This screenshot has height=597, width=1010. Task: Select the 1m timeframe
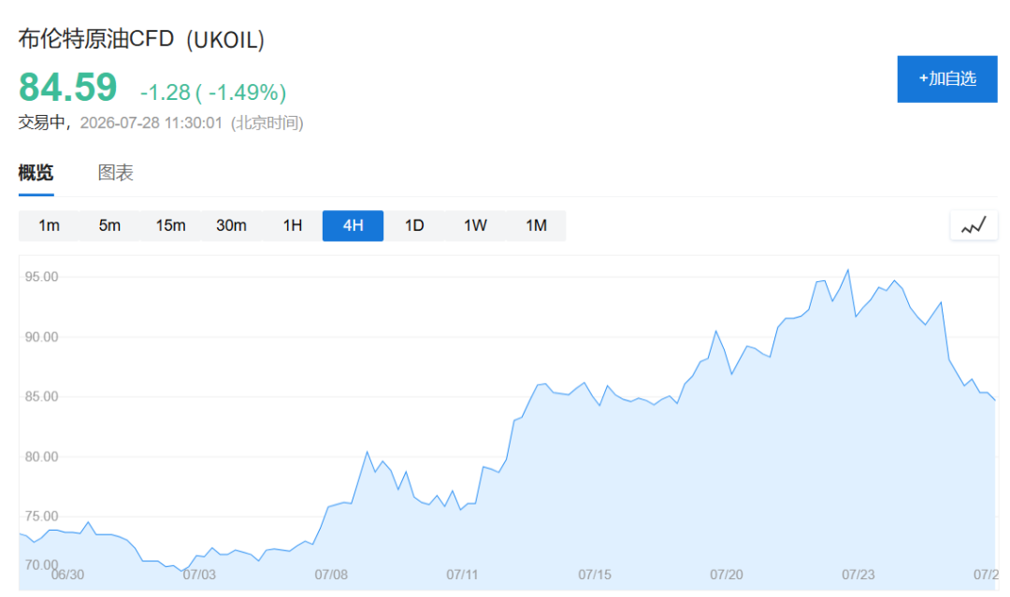coord(49,226)
